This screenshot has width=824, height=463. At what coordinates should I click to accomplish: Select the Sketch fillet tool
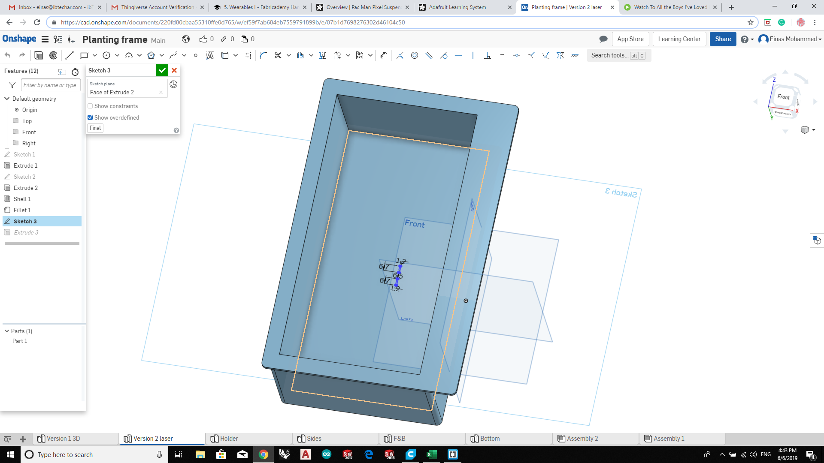click(x=263, y=55)
